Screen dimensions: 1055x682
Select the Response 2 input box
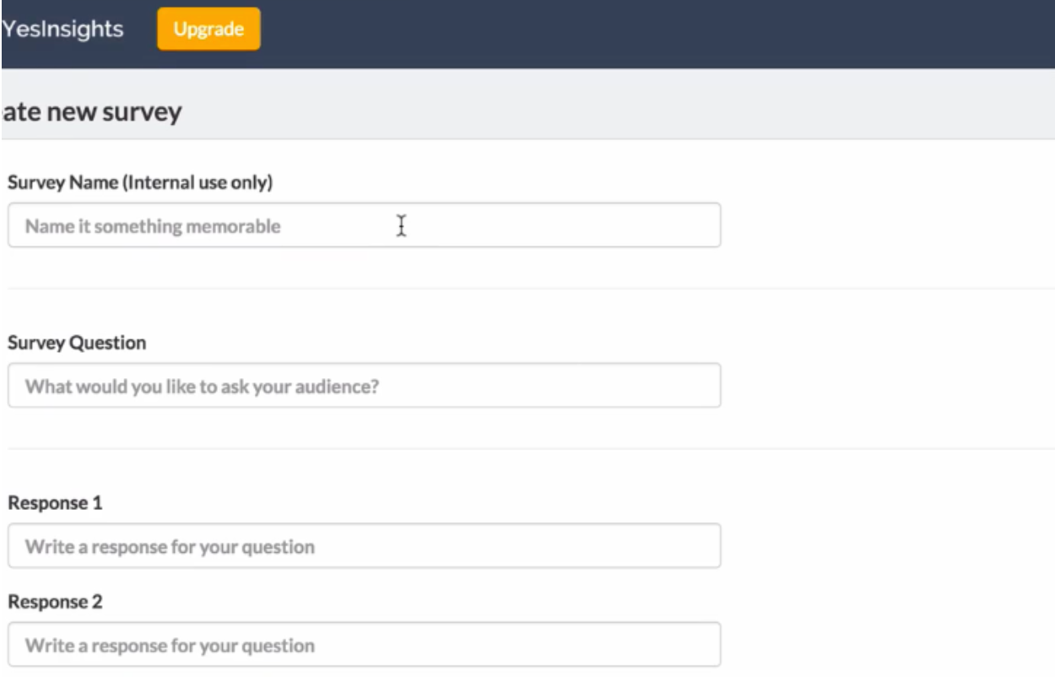point(365,645)
